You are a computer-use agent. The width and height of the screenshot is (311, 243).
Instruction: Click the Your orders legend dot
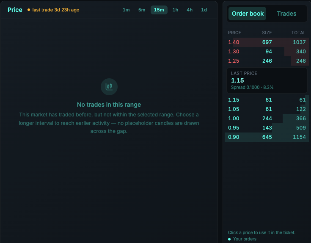(229, 239)
